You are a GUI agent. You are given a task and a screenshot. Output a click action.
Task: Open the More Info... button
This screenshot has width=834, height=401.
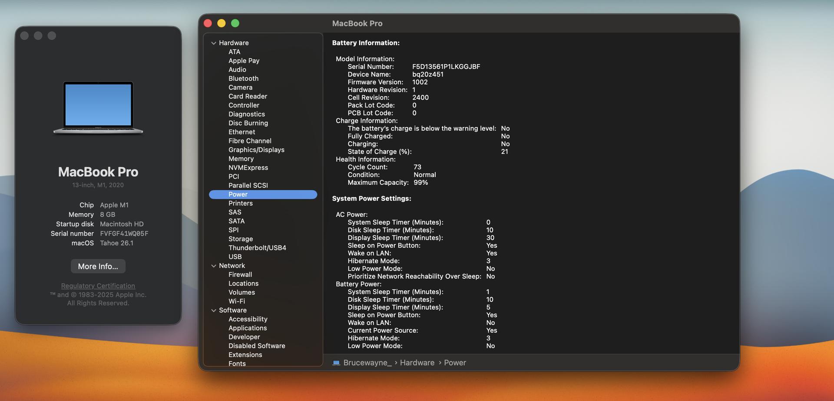click(x=98, y=266)
